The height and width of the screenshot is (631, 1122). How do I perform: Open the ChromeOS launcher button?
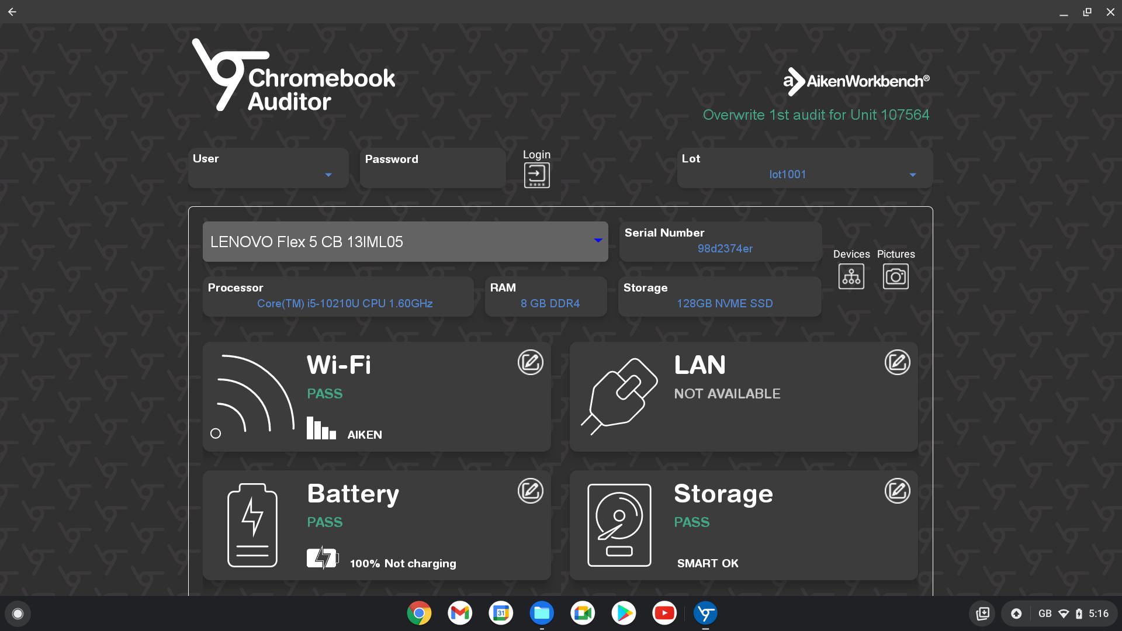coord(18,613)
